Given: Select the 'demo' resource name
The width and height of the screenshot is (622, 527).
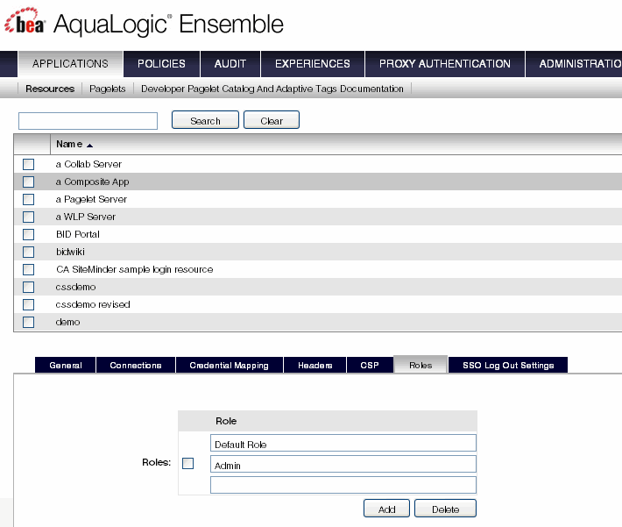Looking at the screenshot, I should pos(67,322).
